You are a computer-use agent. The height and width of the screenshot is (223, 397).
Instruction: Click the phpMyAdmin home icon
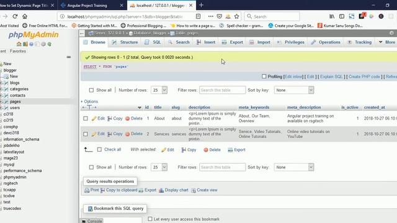19,44
